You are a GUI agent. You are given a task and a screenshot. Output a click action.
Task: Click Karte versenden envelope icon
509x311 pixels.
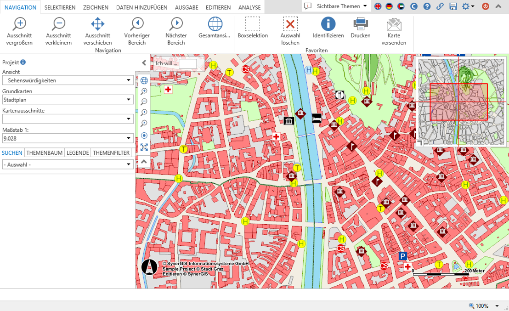(x=394, y=30)
